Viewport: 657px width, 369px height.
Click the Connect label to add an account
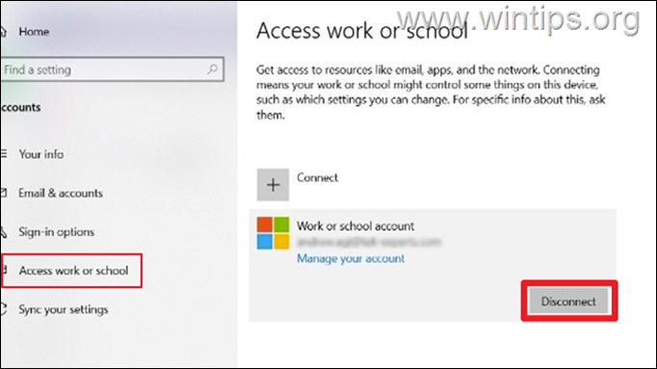point(317,177)
